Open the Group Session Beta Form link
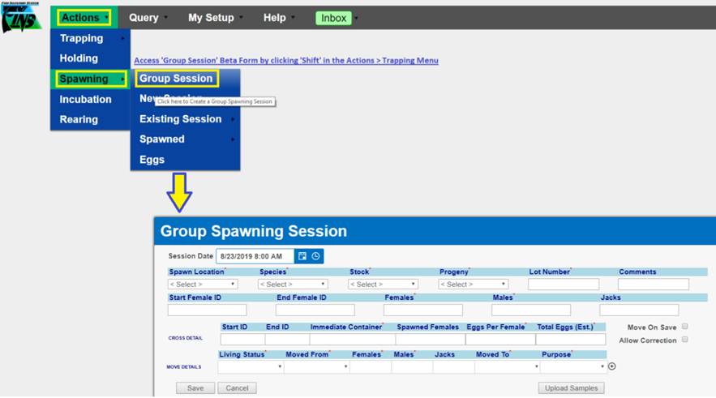This screenshot has width=716, height=398. [285, 61]
